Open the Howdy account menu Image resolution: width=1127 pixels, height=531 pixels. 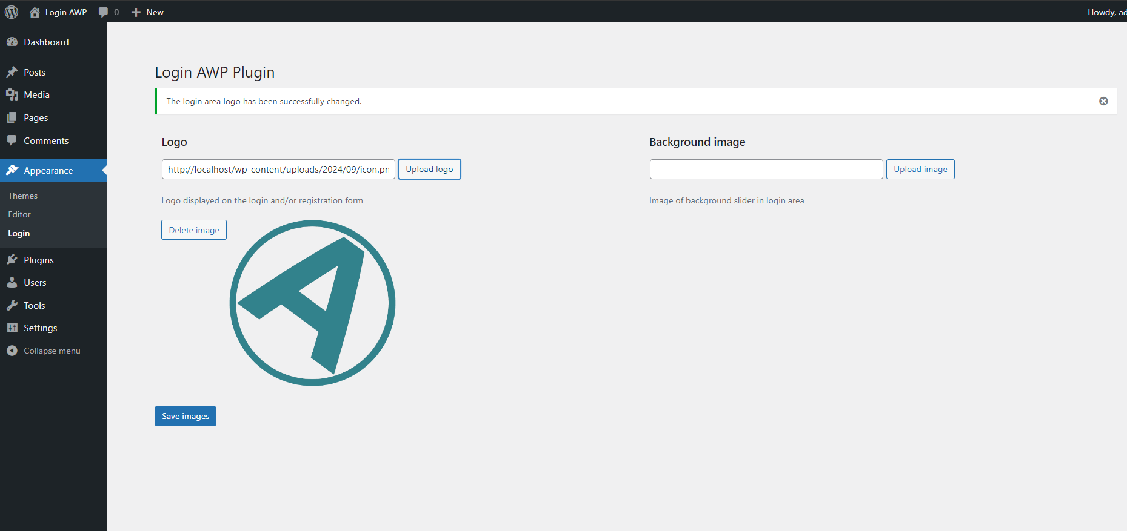coord(1106,12)
